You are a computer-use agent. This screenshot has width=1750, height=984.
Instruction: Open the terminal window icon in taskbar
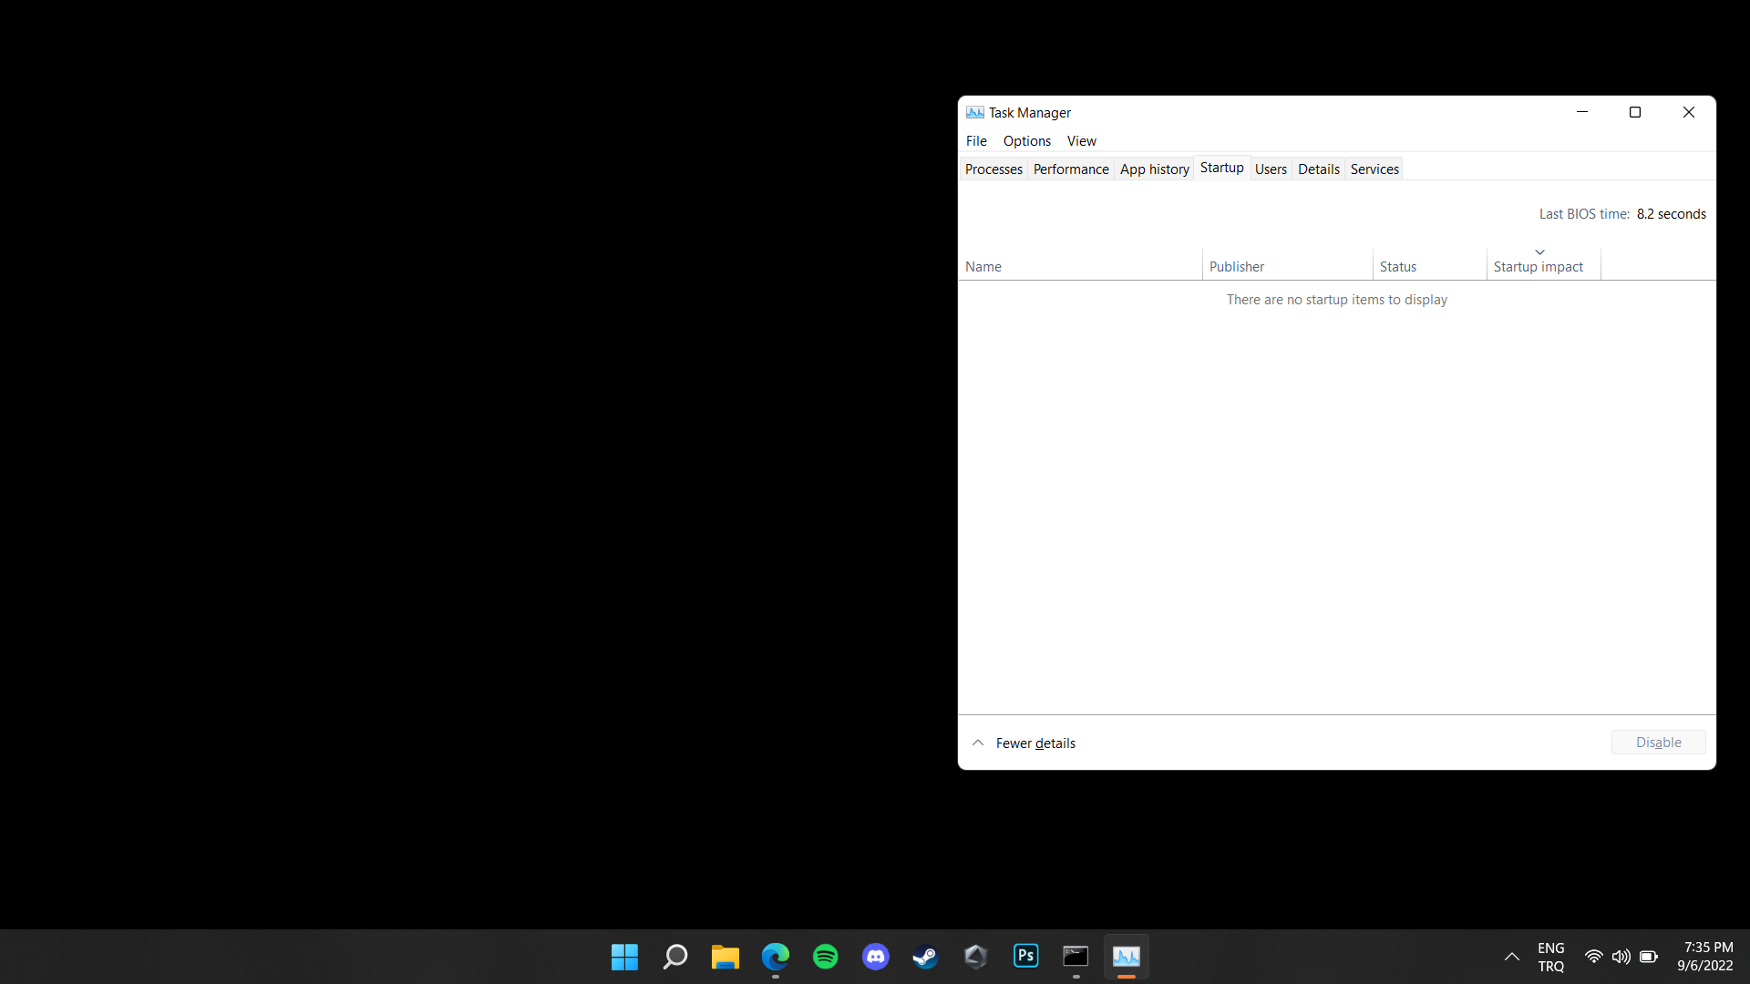click(1076, 956)
